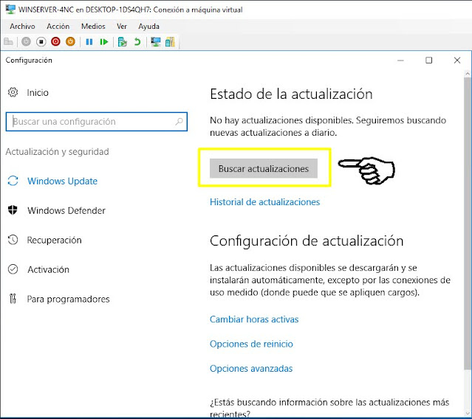Click the Recuperación history icon
This screenshot has height=419, width=472.
click(13, 240)
